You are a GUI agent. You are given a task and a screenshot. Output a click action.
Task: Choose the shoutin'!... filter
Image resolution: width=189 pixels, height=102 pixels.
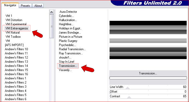click(x=65, y=58)
